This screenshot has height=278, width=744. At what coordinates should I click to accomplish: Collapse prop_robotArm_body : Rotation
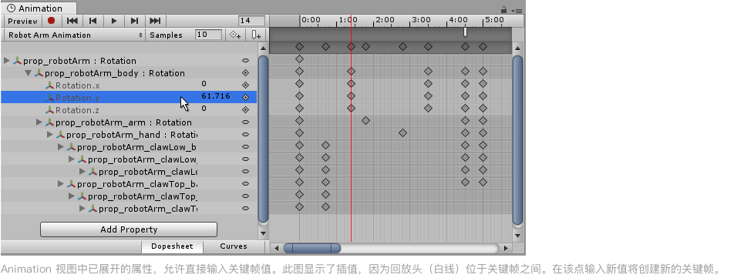pyautogui.click(x=28, y=73)
